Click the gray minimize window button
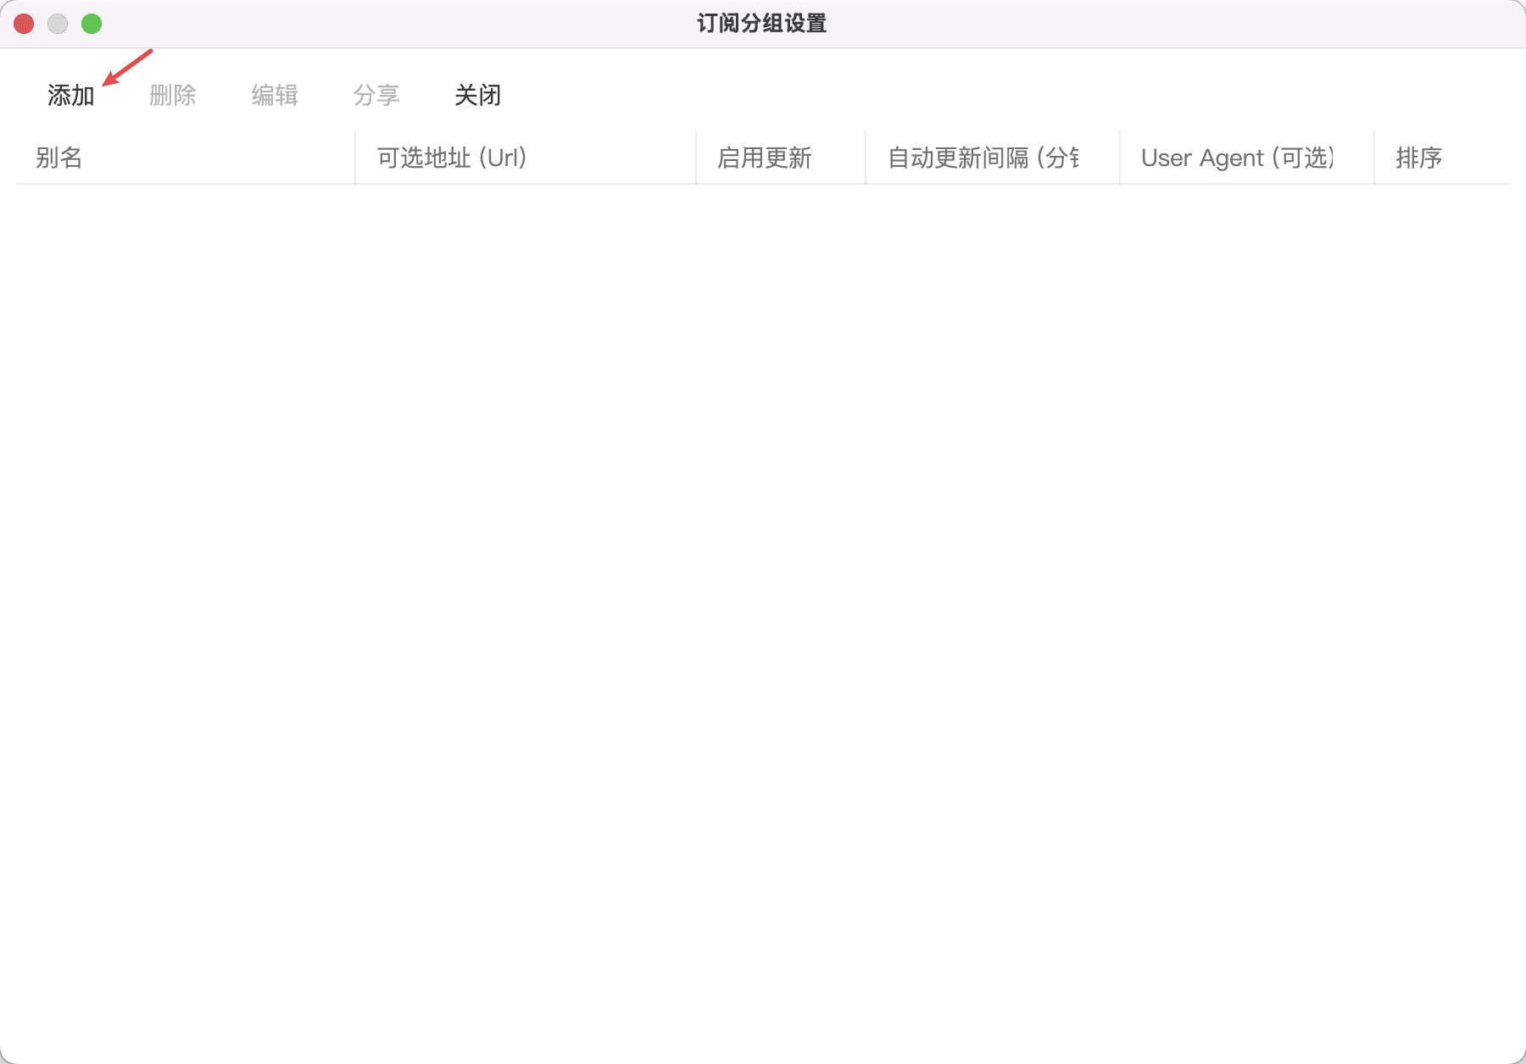This screenshot has width=1526, height=1064. [x=58, y=24]
